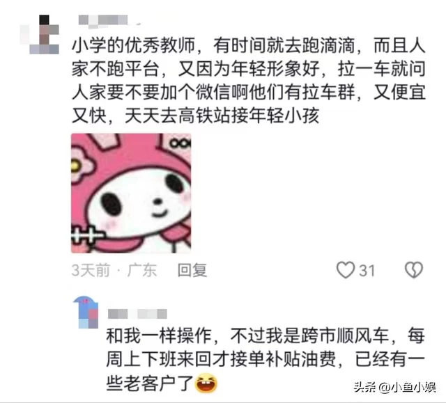Image resolution: width=446 pixels, height=403 pixels.
Task: Click the like count 31
Action: pos(367,270)
